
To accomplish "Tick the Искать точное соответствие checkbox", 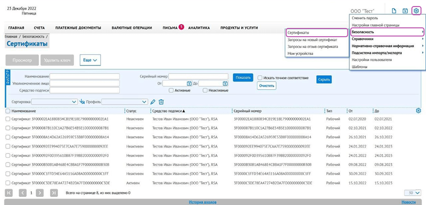I will 260,78.
